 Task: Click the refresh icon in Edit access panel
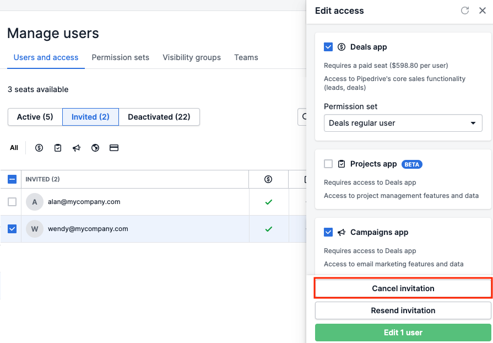[x=464, y=10]
